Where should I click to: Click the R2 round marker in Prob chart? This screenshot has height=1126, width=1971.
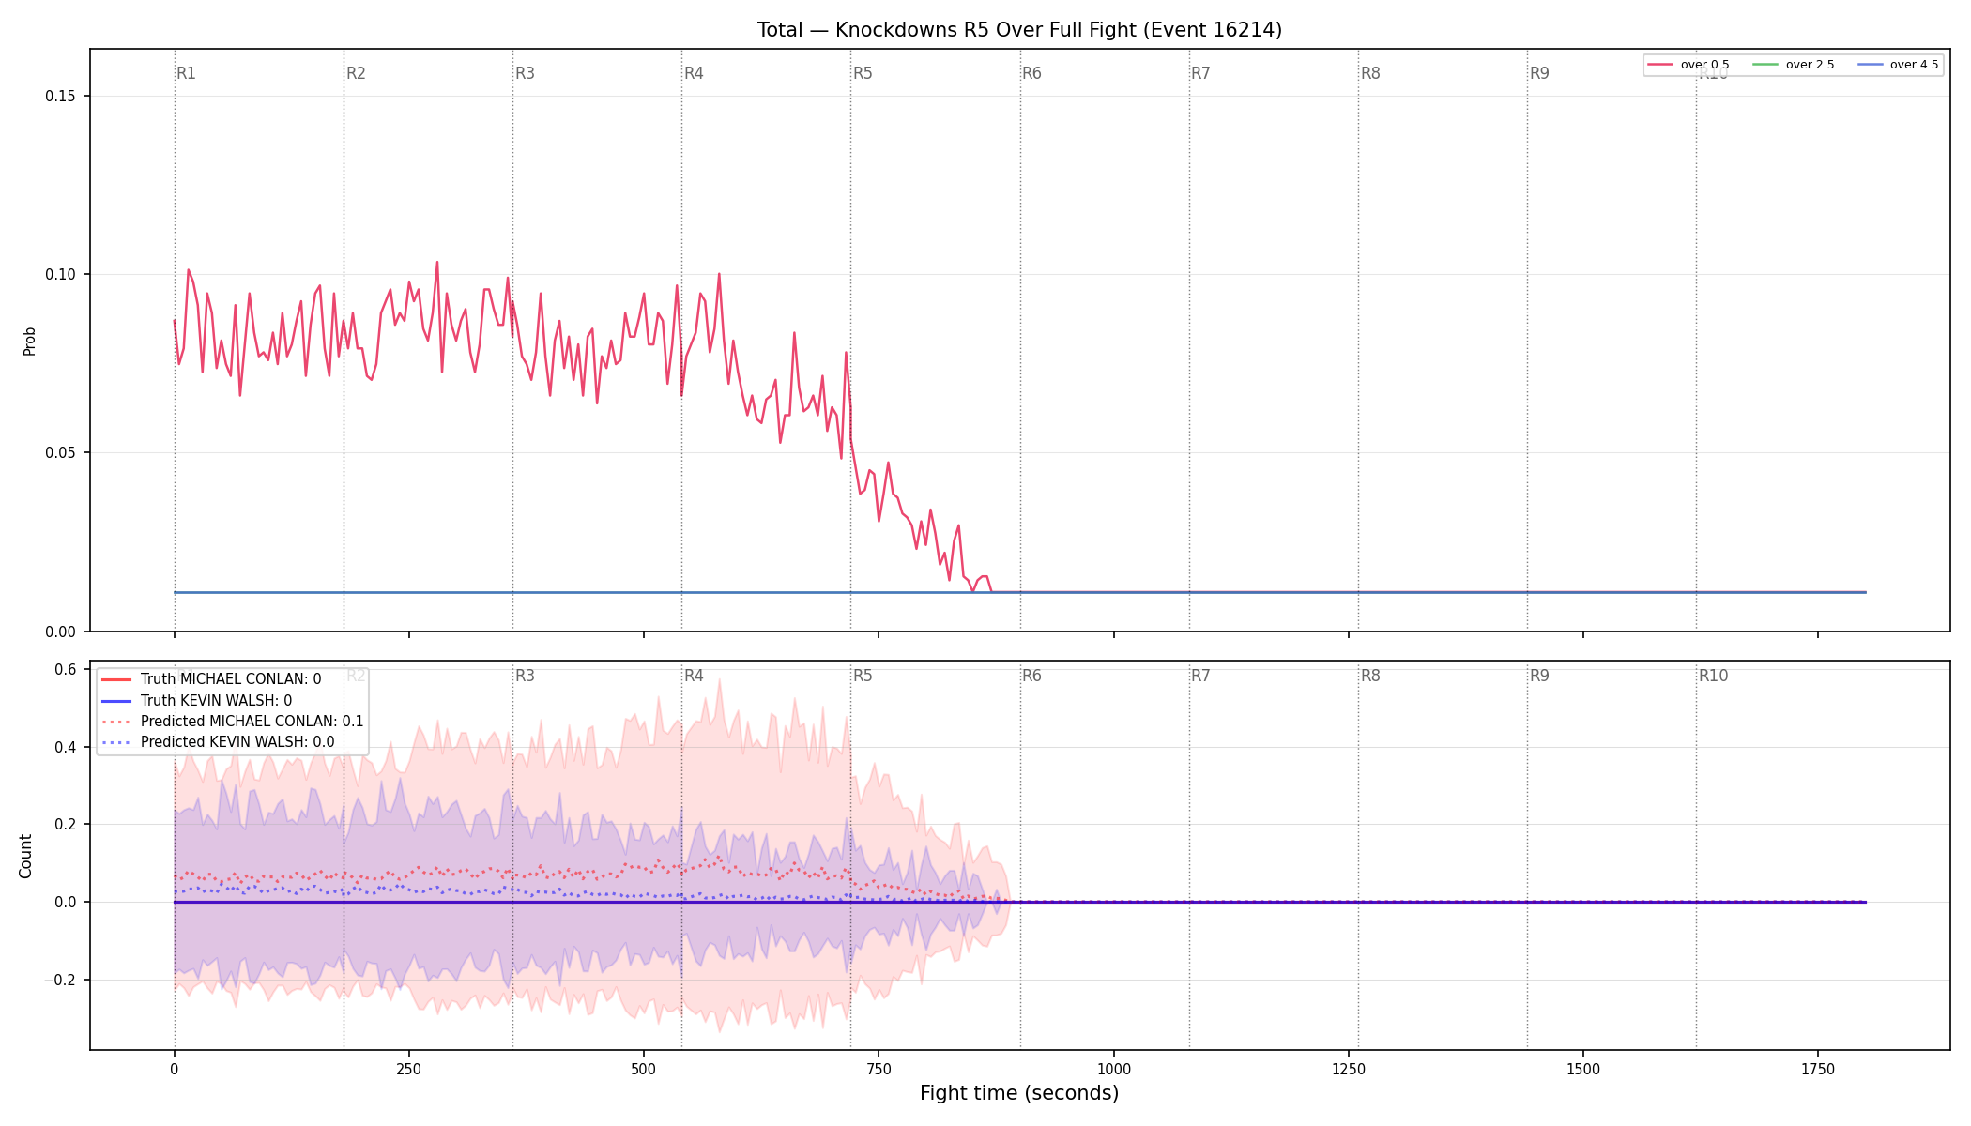coord(356,73)
